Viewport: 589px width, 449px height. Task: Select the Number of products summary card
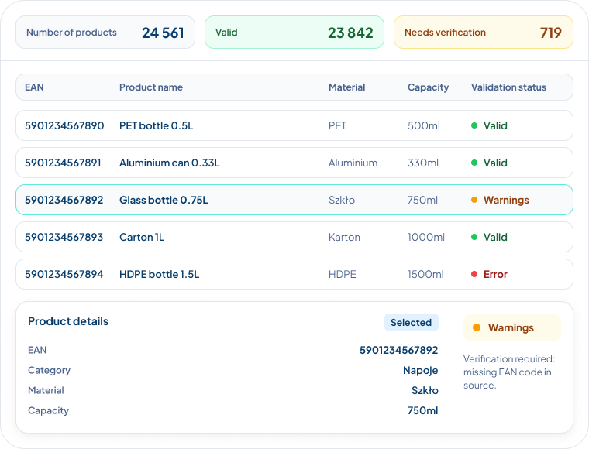[105, 33]
